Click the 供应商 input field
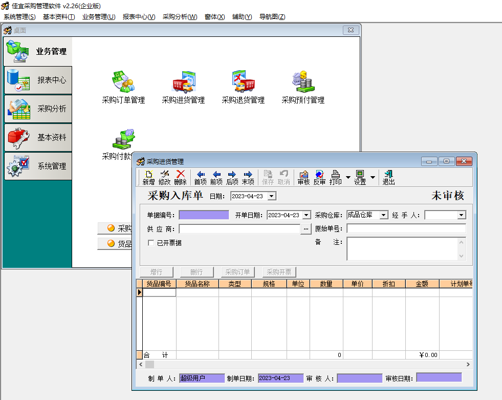 pos(239,229)
